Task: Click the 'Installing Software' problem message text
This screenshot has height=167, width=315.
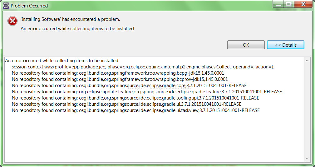Action: (70, 19)
